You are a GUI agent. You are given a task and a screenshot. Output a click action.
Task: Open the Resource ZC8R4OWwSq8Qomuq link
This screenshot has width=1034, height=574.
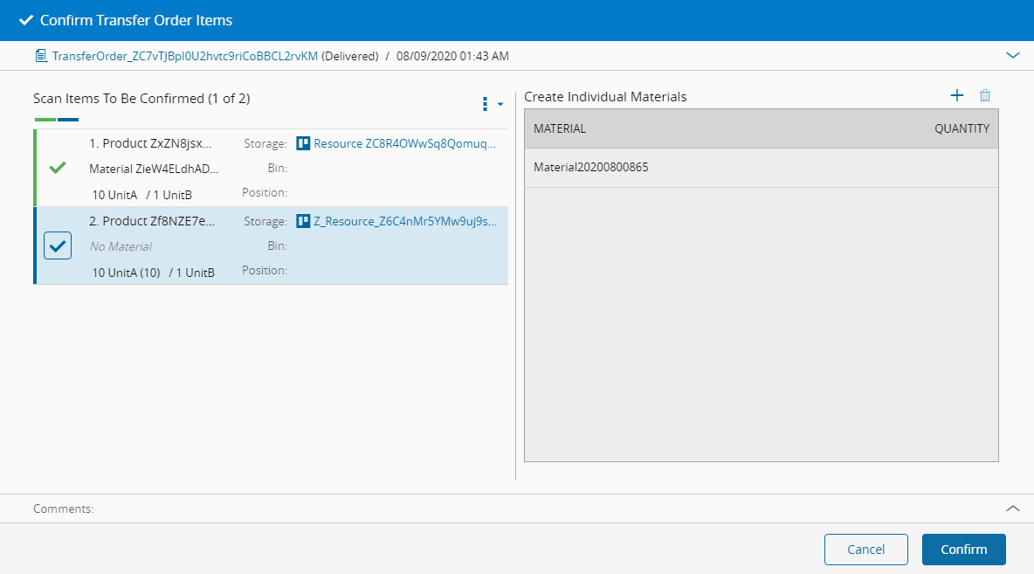point(405,143)
